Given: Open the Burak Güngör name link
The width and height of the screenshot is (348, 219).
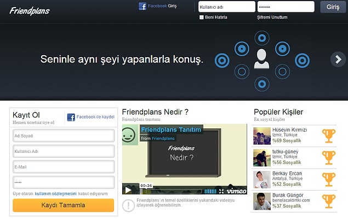Looking at the screenshot, I should point(288,196).
